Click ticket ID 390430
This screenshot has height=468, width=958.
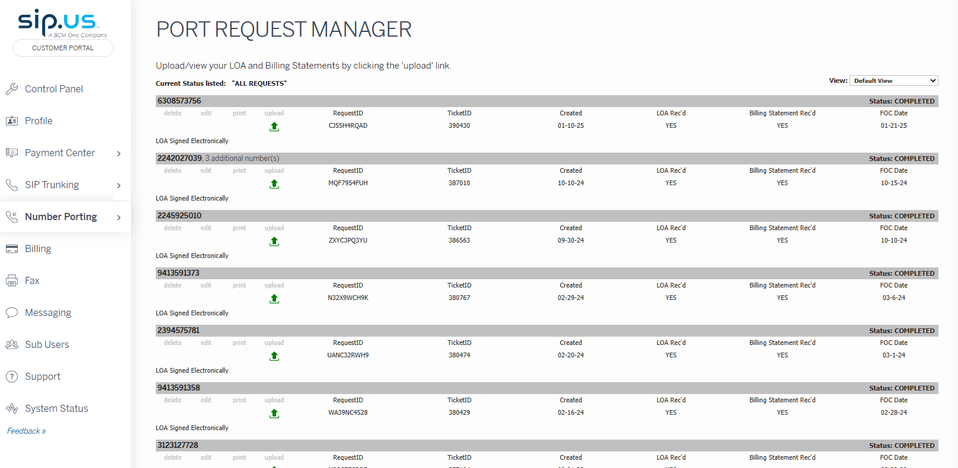point(459,125)
